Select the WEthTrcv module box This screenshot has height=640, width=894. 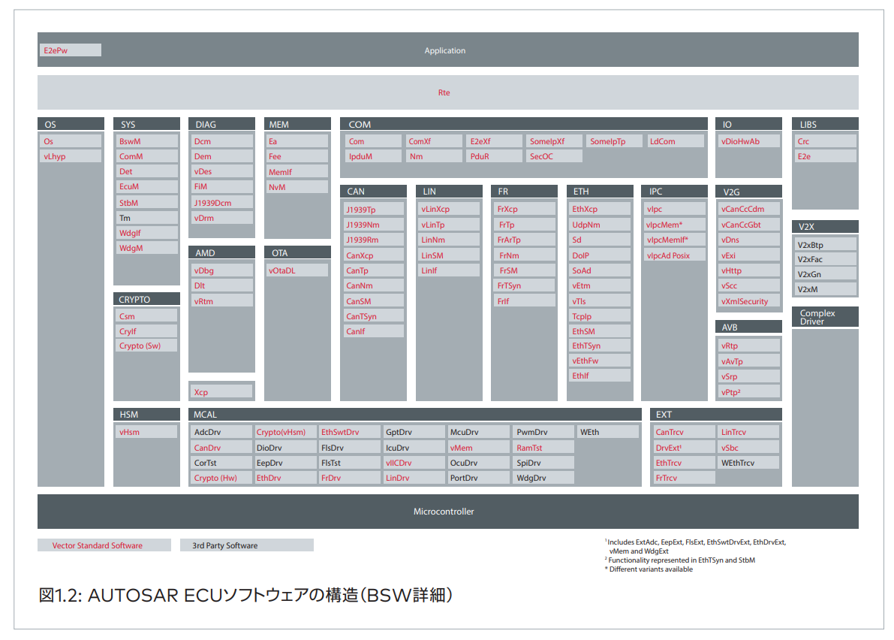click(748, 463)
